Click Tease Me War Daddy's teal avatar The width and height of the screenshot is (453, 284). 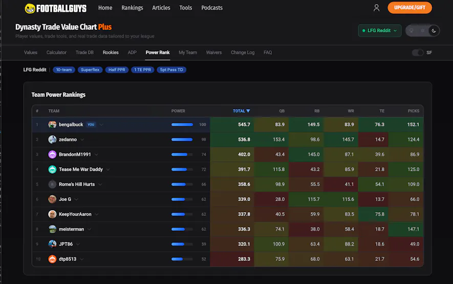click(52, 169)
